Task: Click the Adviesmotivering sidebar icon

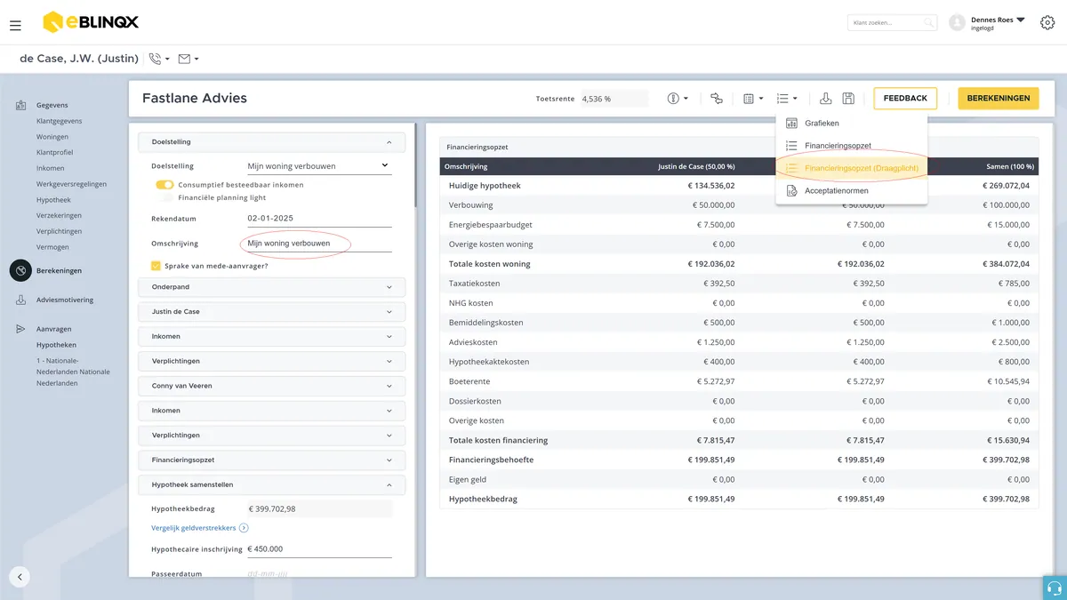Action: click(20, 300)
